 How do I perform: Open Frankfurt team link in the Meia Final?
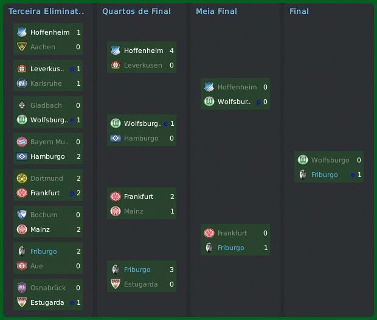click(x=232, y=233)
